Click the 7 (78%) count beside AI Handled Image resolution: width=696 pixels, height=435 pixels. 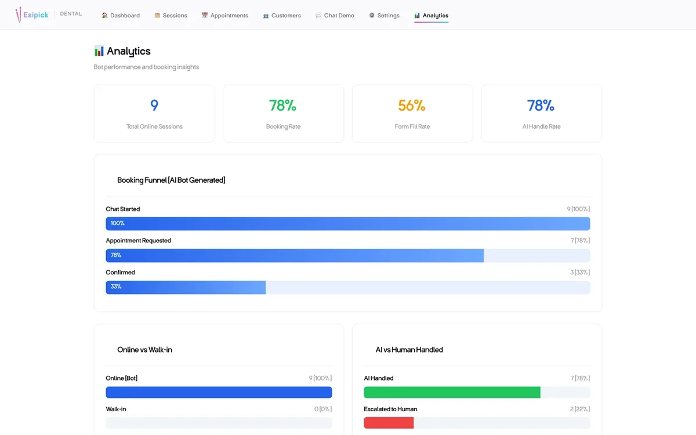[580, 378]
